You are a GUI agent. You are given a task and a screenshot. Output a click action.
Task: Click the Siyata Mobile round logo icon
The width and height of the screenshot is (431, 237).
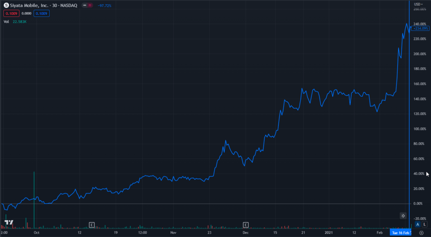[6, 5]
